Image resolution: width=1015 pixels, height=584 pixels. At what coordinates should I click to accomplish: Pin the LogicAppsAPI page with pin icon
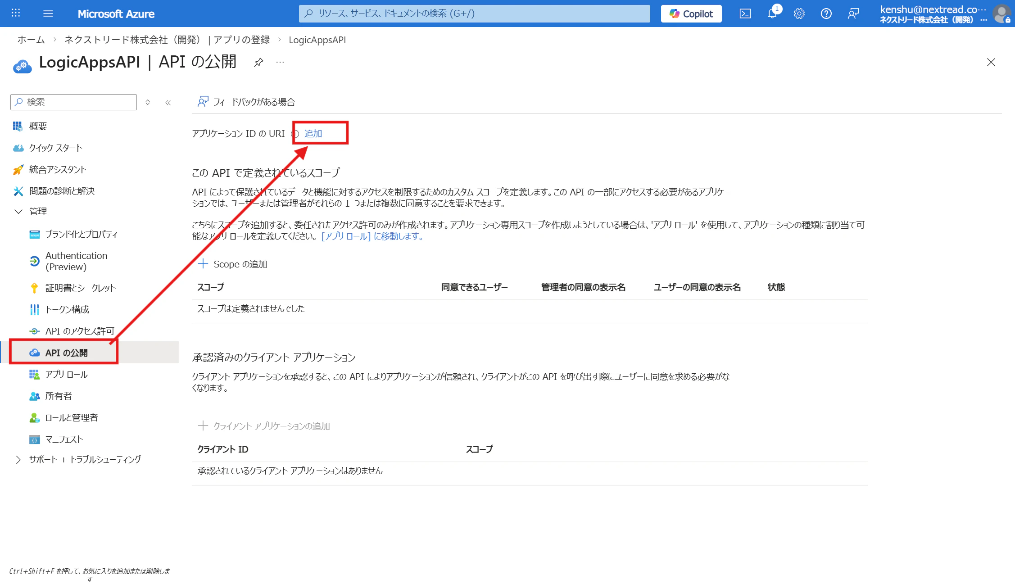258,62
